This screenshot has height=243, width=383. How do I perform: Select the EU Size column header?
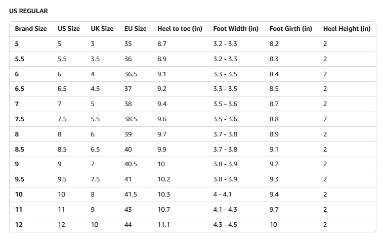(135, 29)
